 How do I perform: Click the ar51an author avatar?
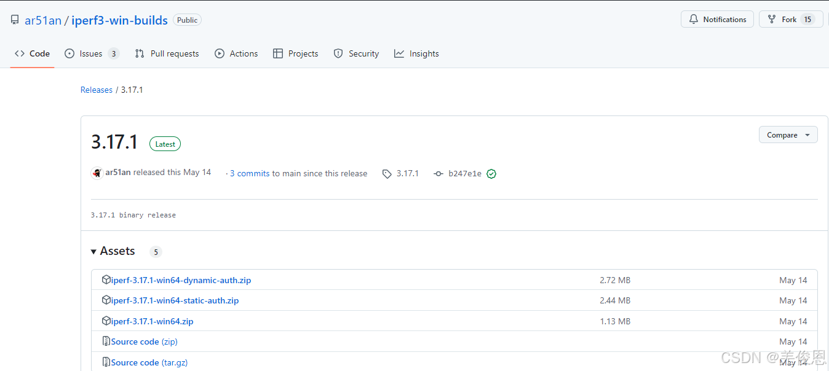97,173
